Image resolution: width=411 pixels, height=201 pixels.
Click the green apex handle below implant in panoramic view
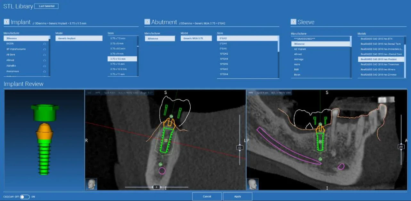pos(320,159)
